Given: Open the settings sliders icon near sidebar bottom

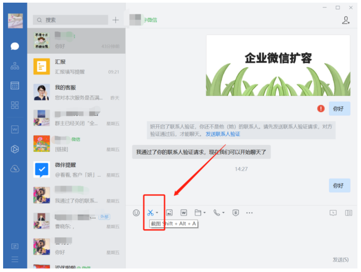Looking at the screenshot, I should point(15,246).
